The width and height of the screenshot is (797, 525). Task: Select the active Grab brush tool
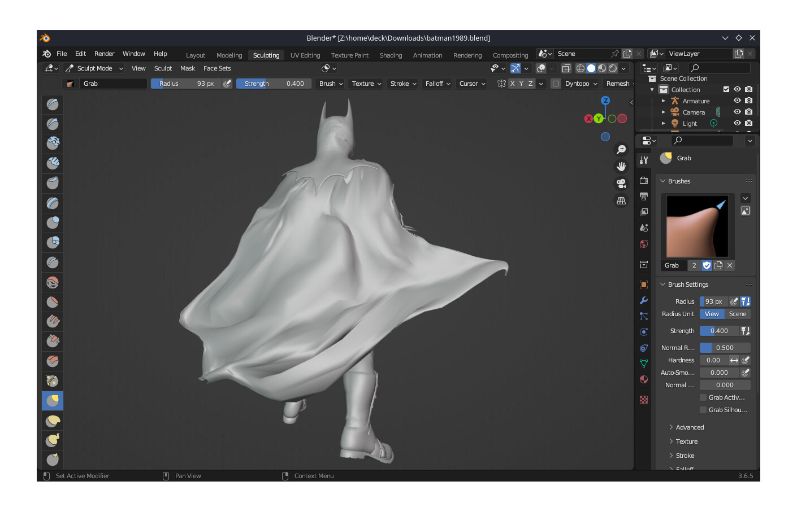pos(53,401)
